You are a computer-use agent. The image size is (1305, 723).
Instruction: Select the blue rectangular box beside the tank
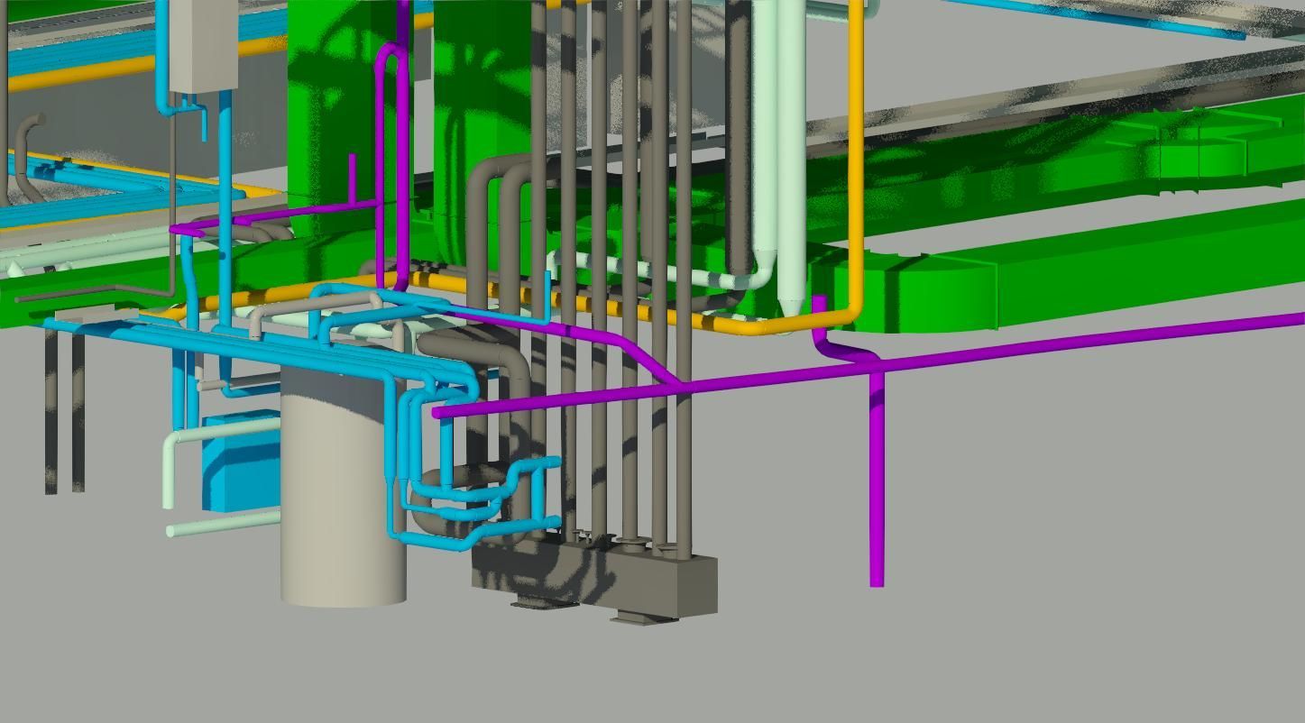[x=240, y=461]
